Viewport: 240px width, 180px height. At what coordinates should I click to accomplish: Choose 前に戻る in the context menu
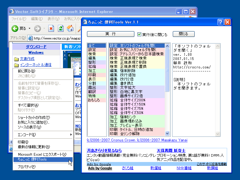(x=43, y=71)
